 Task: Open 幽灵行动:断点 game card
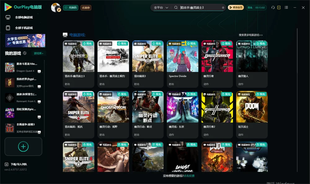click(148, 115)
